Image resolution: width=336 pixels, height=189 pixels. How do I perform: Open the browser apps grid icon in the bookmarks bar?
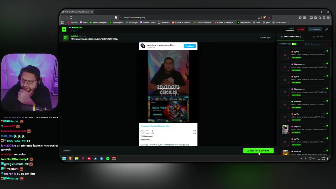coord(62,22)
